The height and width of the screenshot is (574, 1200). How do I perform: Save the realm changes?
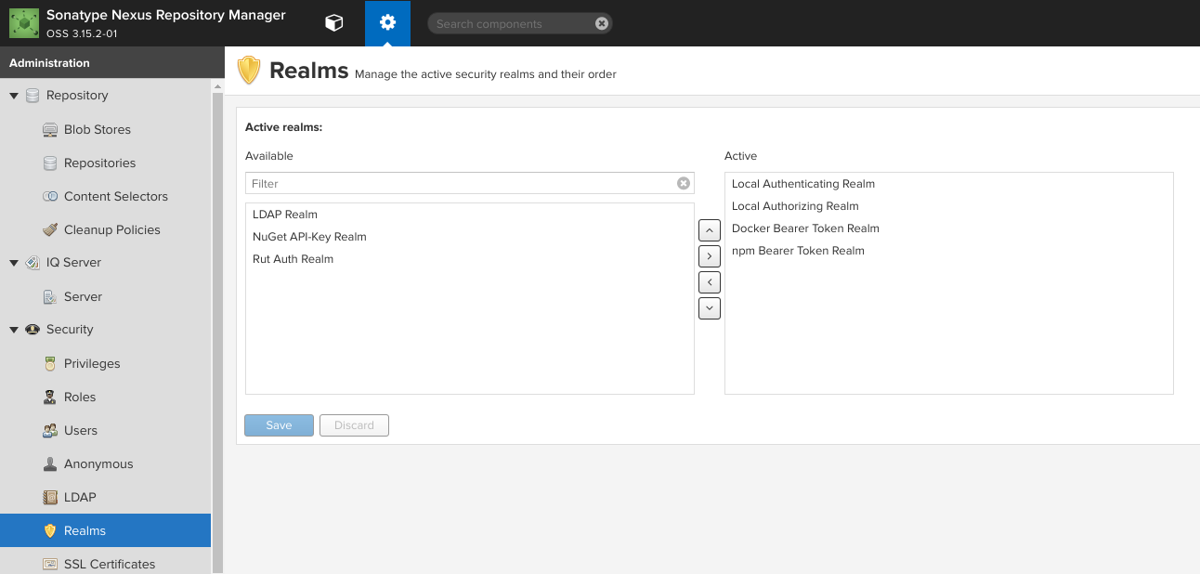pyautogui.click(x=279, y=425)
